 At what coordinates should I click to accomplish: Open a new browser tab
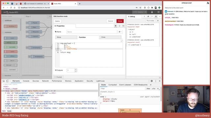[x=80, y=4]
